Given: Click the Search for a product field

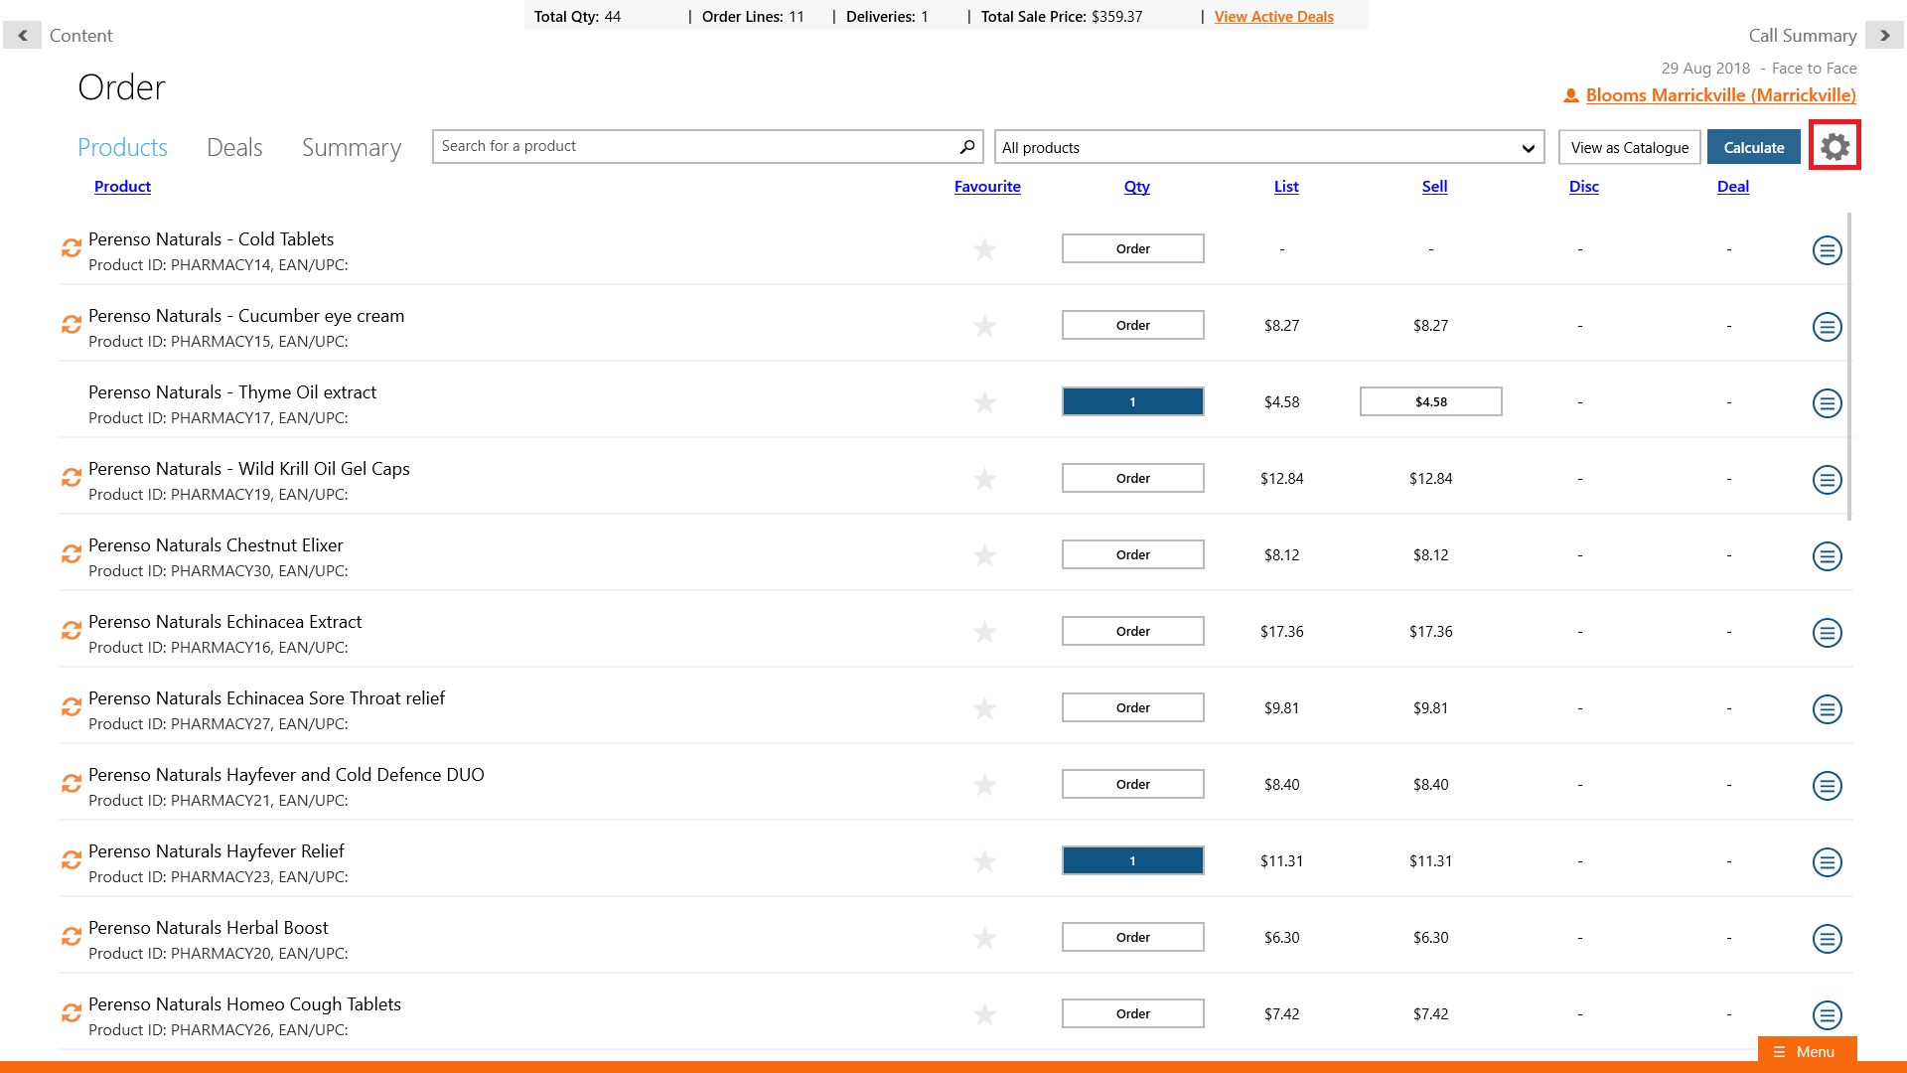Looking at the screenshot, I should coord(695,146).
